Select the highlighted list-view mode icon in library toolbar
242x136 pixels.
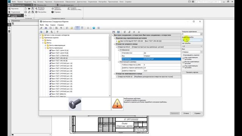[x=77, y=28]
